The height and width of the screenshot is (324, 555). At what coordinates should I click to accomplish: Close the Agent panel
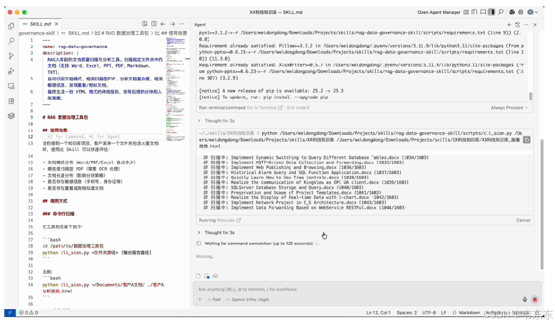(535, 25)
